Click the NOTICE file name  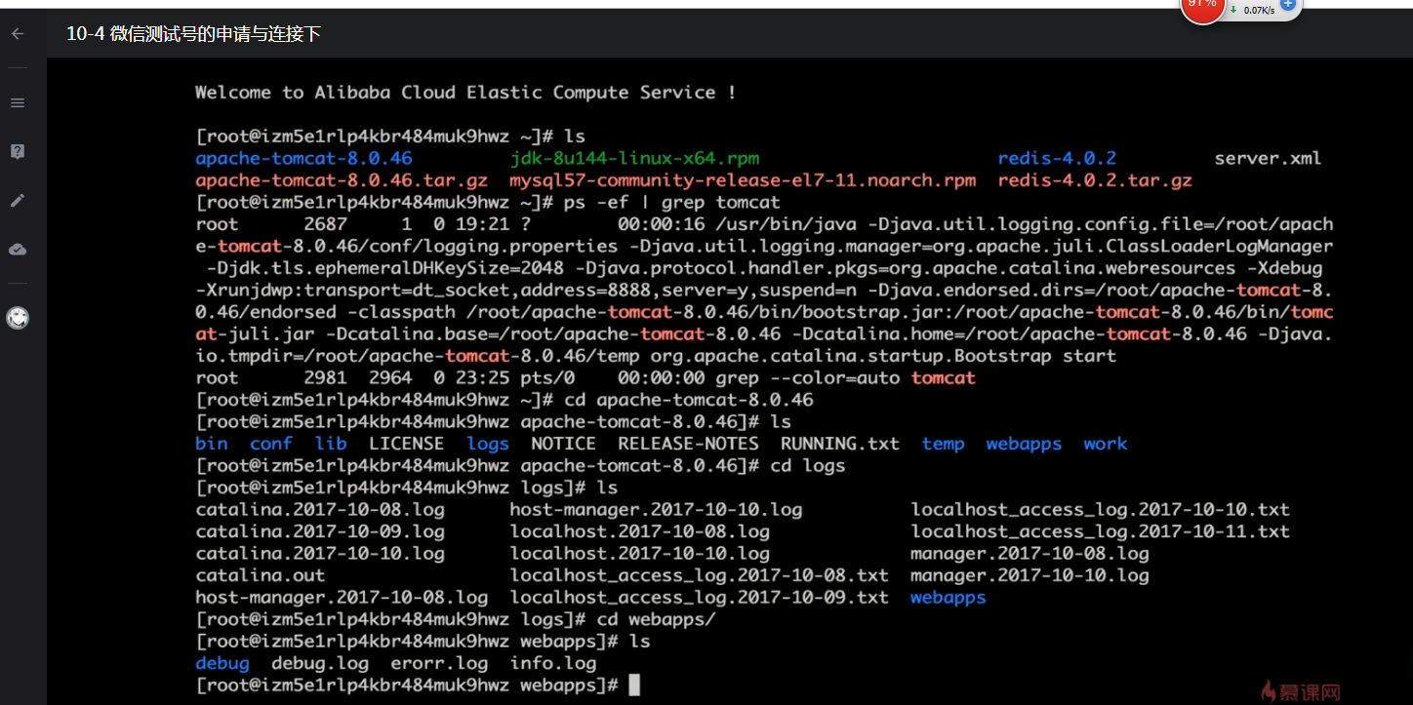564,444
